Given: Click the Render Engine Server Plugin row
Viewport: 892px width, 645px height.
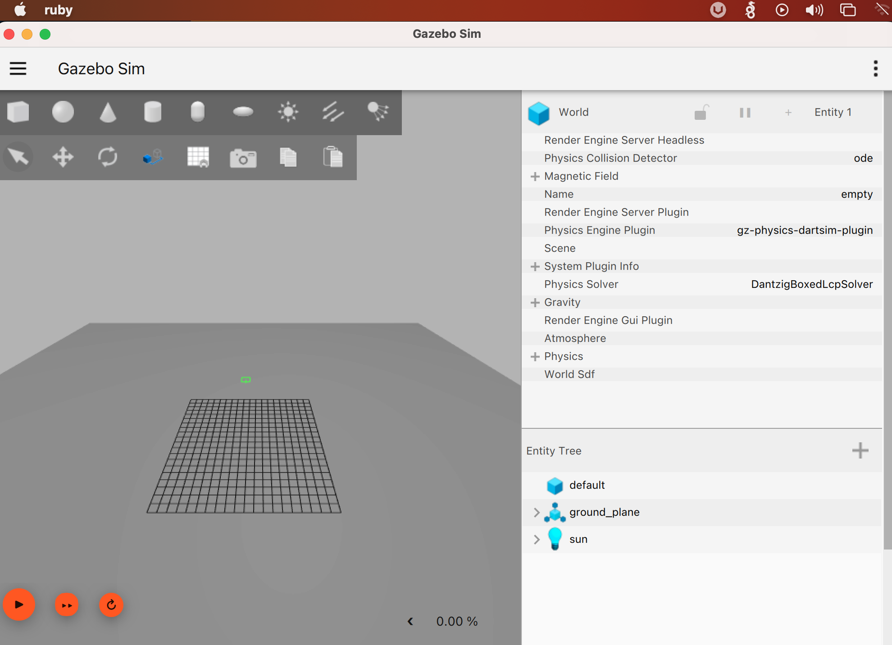Looking at the screenshot, I should [x=701, y=212].
